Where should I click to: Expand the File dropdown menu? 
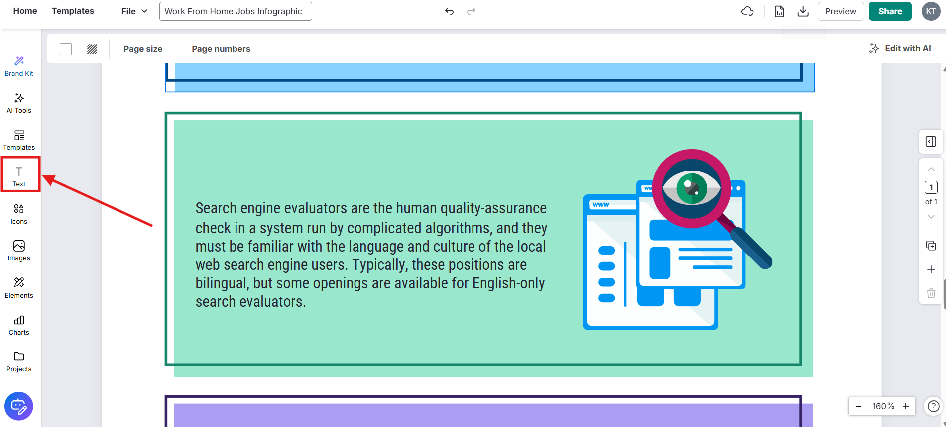[x=134, y=11]
